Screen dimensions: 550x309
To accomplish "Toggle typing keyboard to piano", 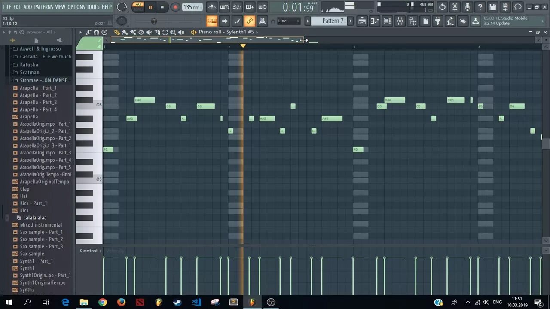I will (212, 21).
